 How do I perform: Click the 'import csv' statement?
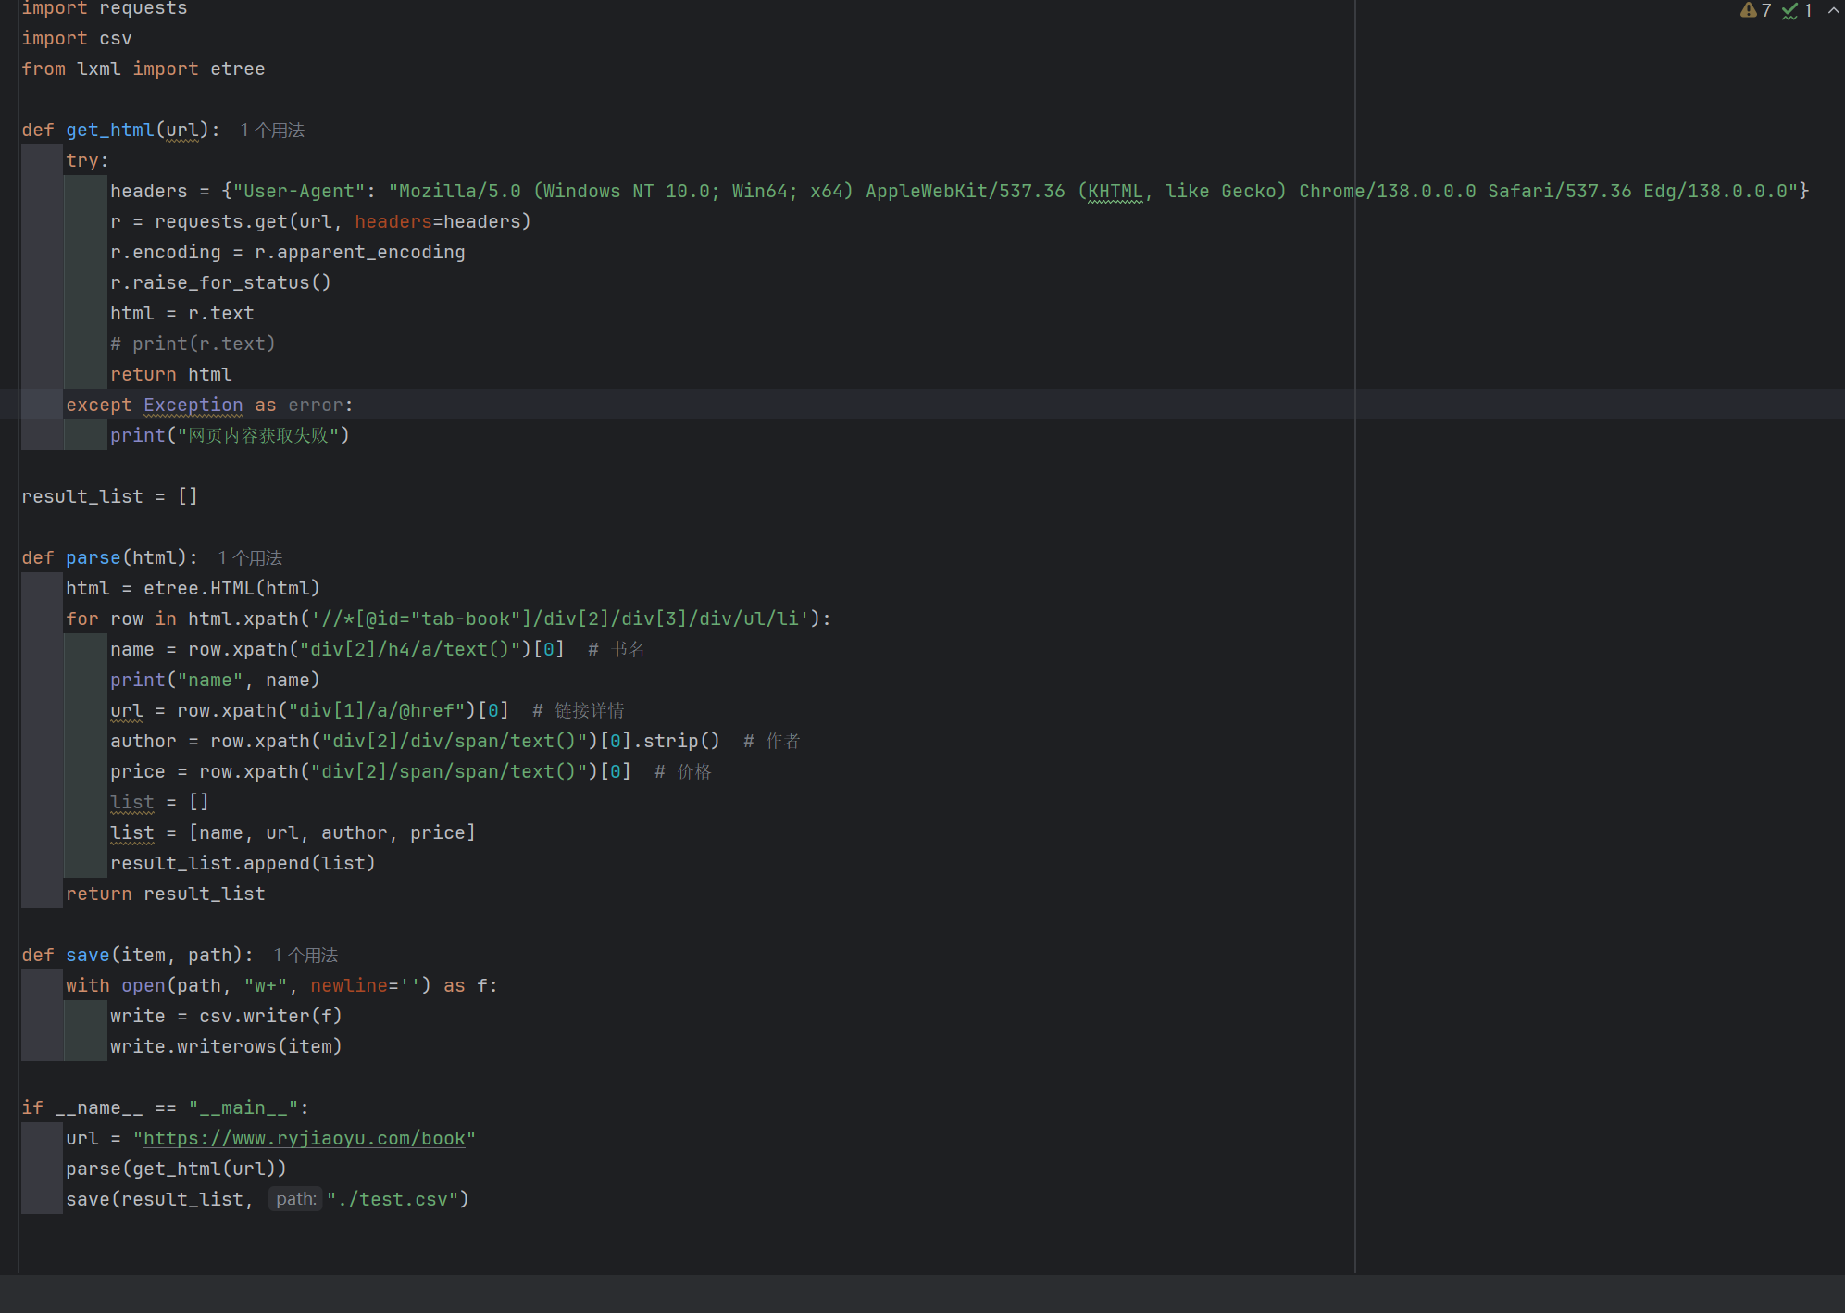77,39
